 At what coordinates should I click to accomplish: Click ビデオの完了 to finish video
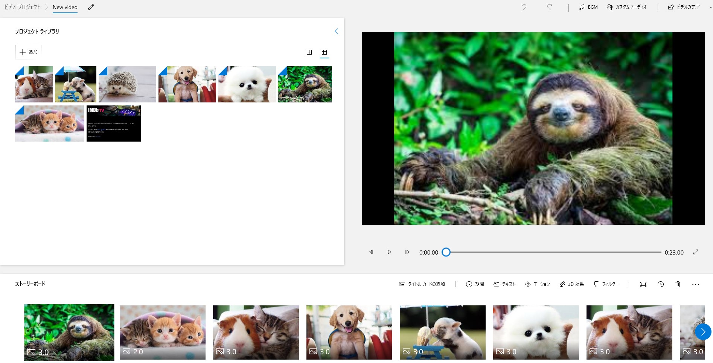tap(684, 7)
